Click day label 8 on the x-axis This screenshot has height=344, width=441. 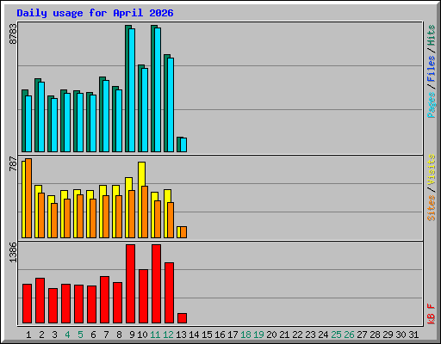(119, 335)
